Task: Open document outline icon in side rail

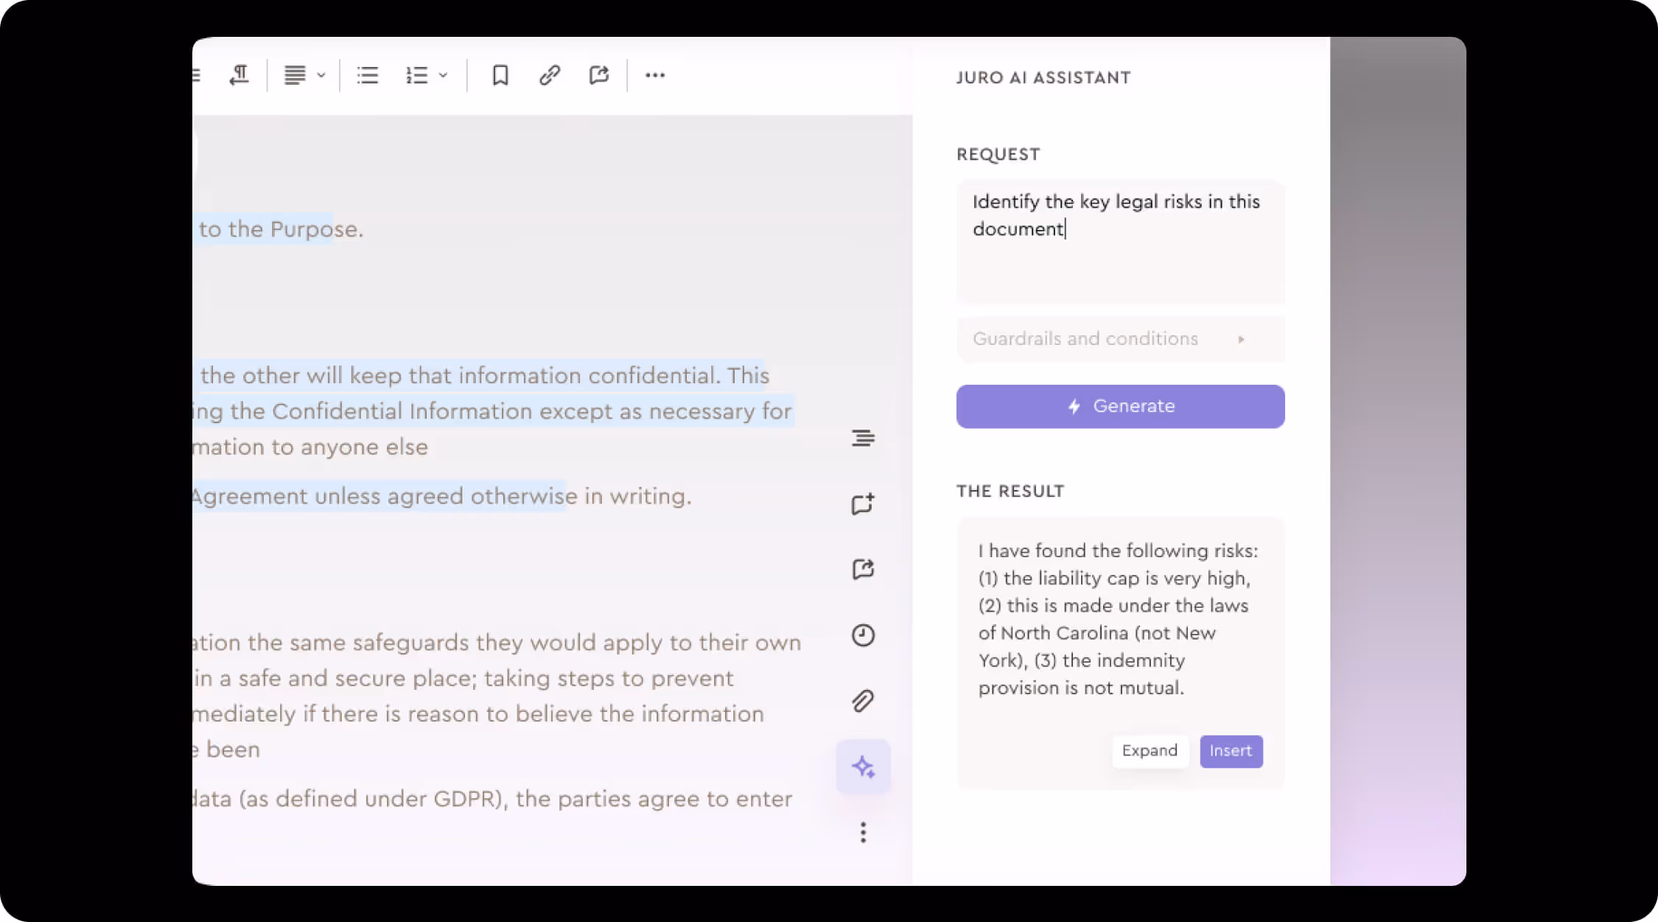Action: point(863,439)
